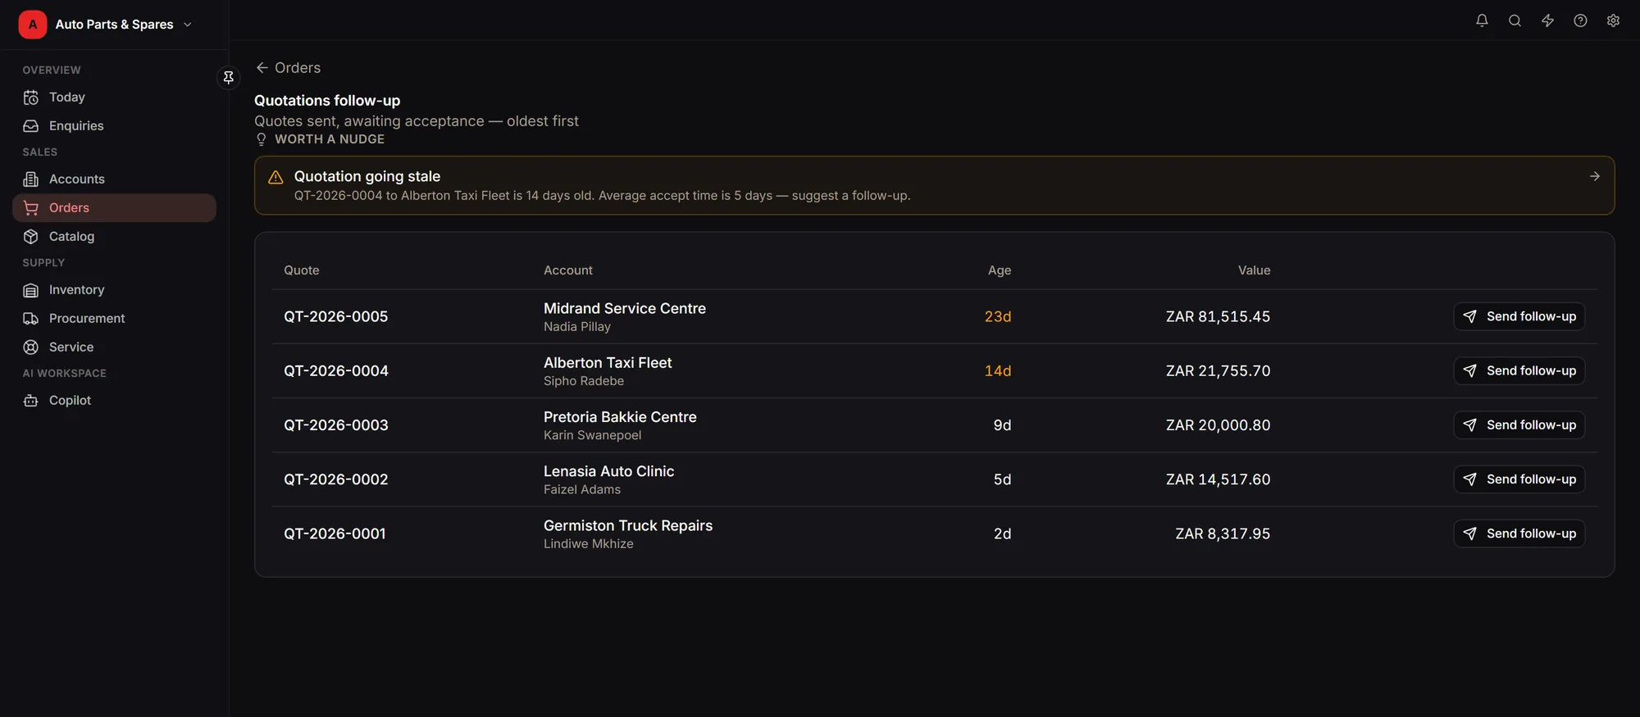This screenshot has width=1640, height=717.
Task: Open the stale quotation alert arrow
Action: [x=1594, y=176]
